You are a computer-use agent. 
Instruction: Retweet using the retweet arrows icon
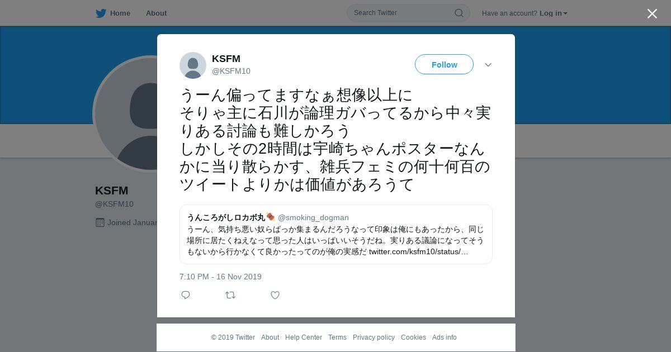click(x=230, y=295)
